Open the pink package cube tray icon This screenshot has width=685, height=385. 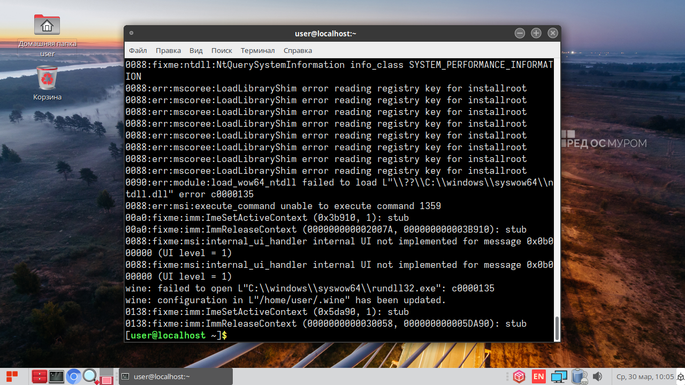pos(519,376)
